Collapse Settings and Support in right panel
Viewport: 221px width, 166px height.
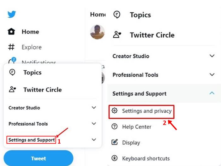[212, 93]
